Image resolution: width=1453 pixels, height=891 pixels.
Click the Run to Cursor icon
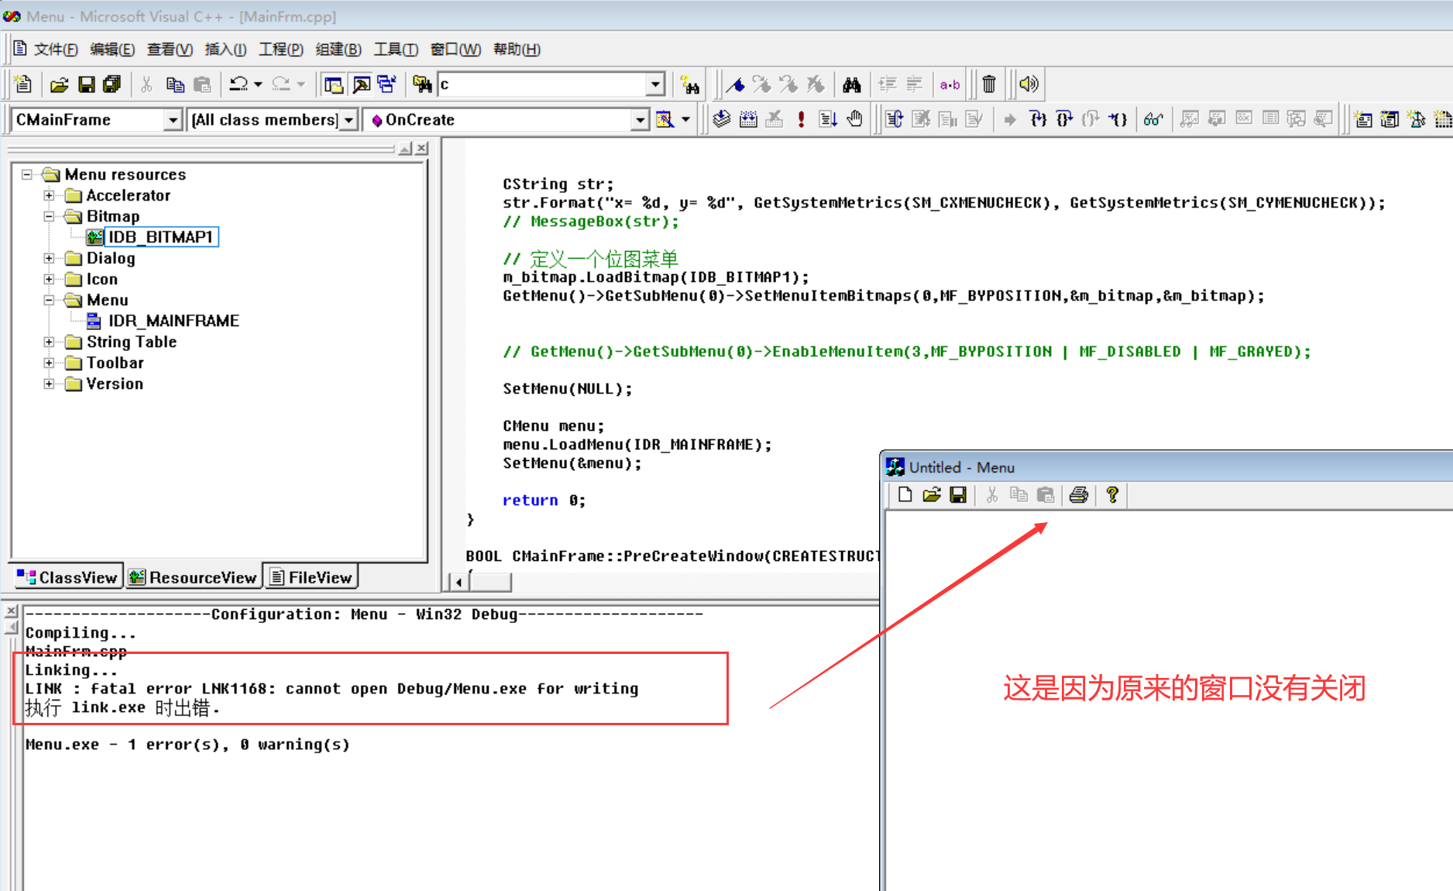[x=1118, y=119]
